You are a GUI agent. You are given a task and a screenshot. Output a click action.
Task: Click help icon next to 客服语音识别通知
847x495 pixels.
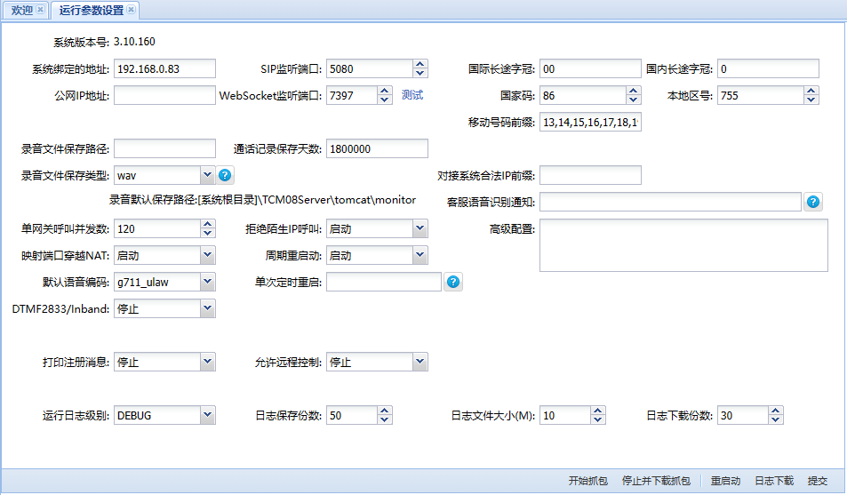point(813,202)
